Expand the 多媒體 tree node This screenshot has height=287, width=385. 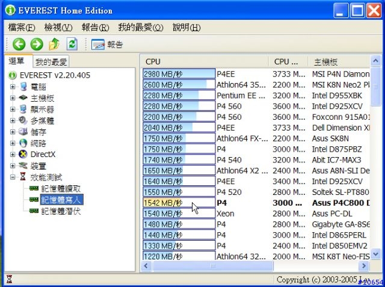[x=13, y=120]
